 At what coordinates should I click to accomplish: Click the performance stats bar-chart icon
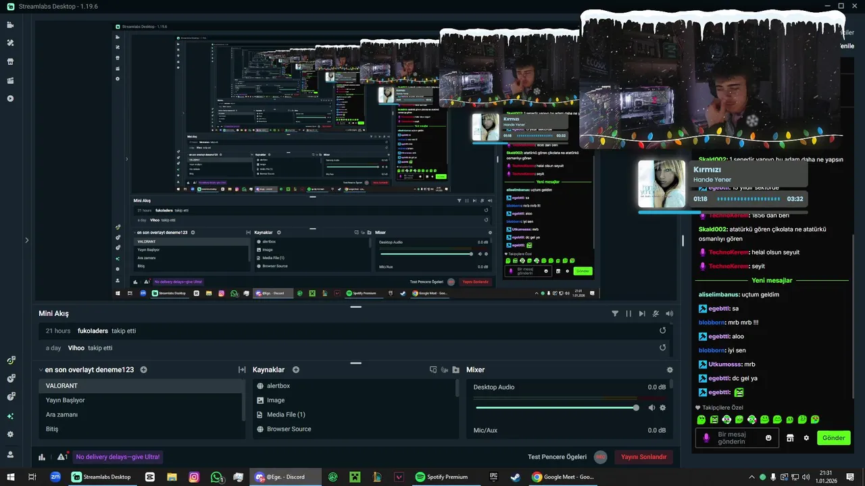(x=42, y=457)
